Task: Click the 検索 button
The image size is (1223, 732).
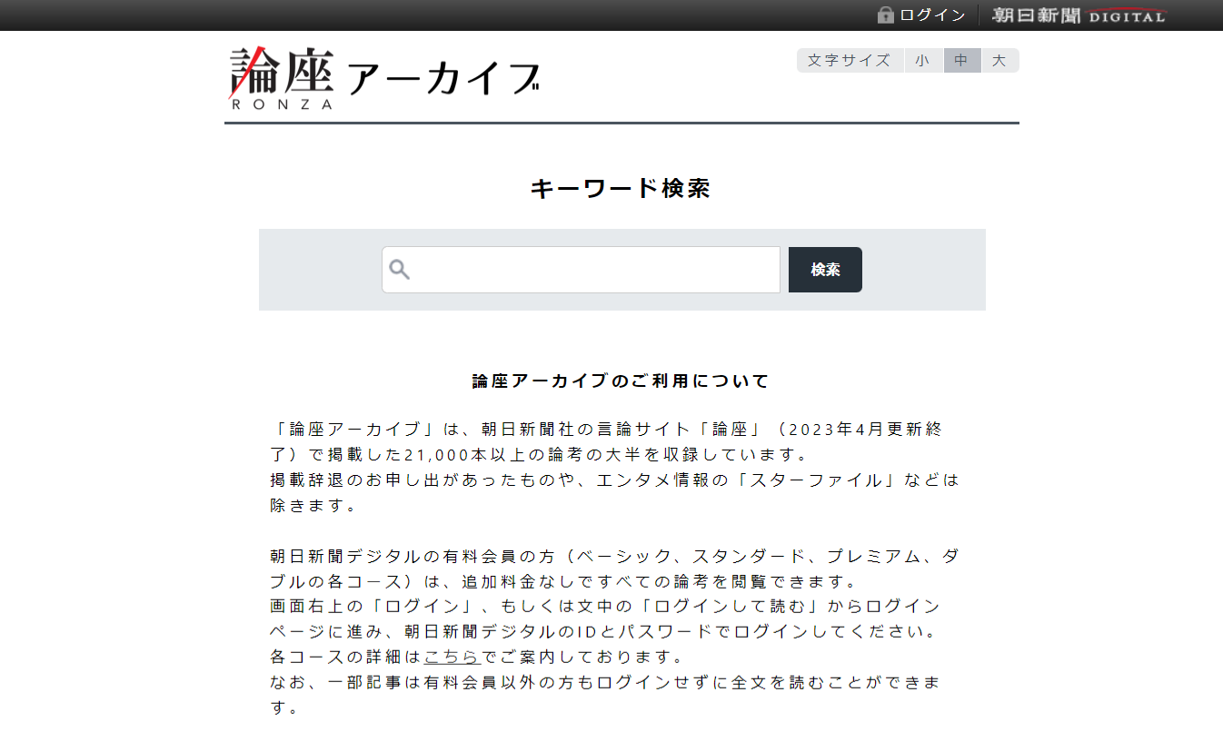Action: pos(825,270)
